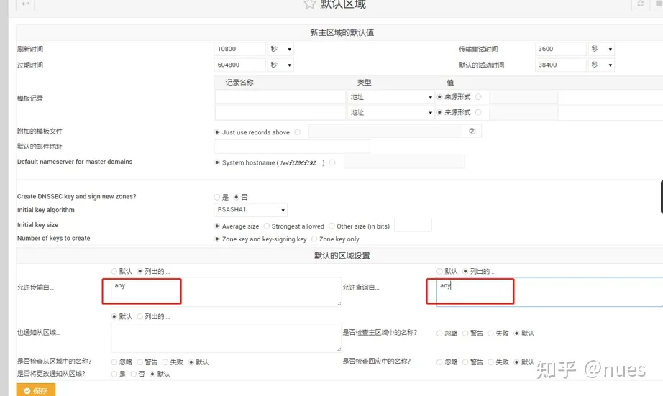
Task: Select 默认 for allow transfer from
Action: pyautogui.click(x=114, y=271)
